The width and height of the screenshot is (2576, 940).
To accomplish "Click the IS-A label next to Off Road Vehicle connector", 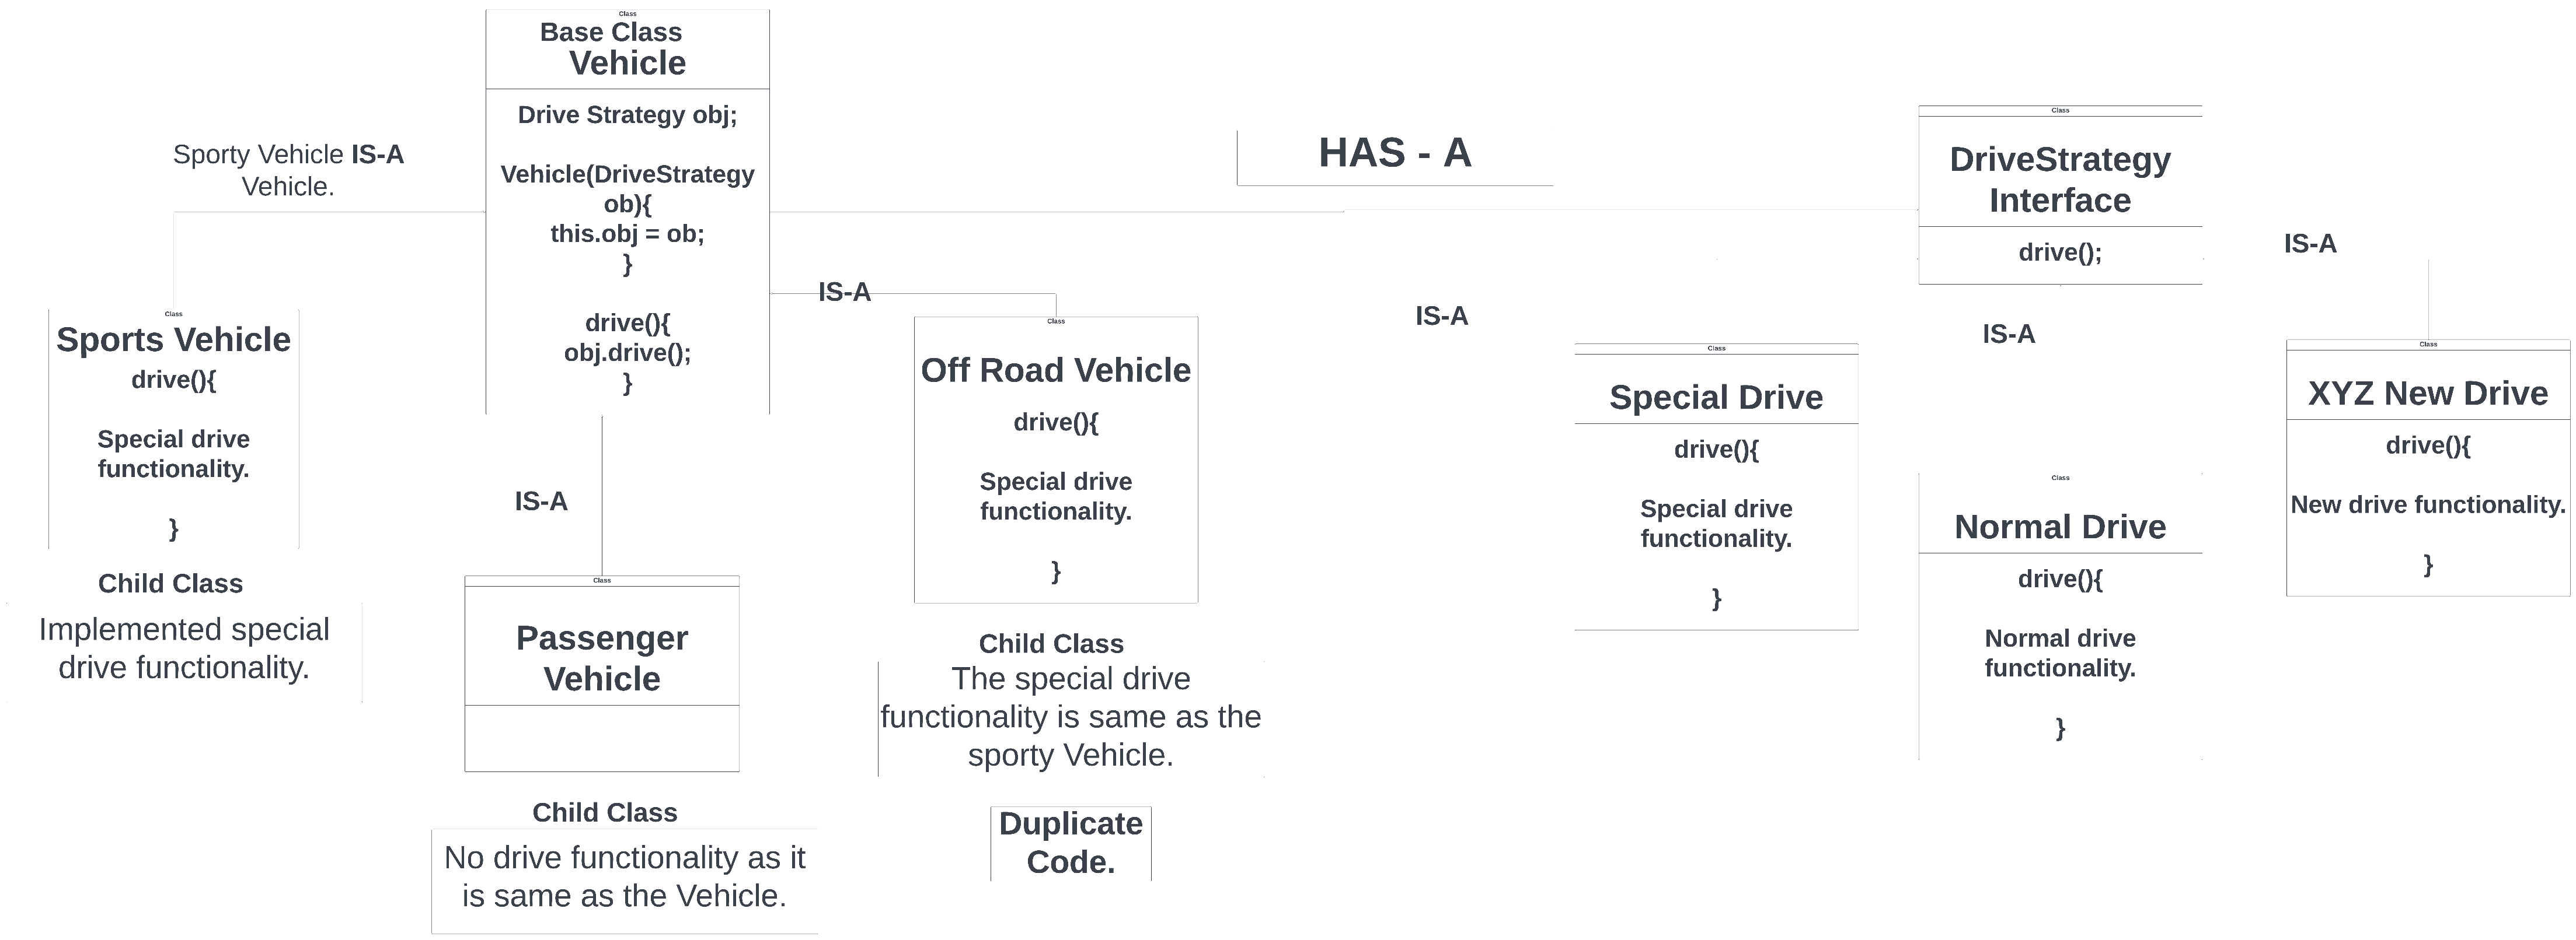I will click(x=844, y=292).
